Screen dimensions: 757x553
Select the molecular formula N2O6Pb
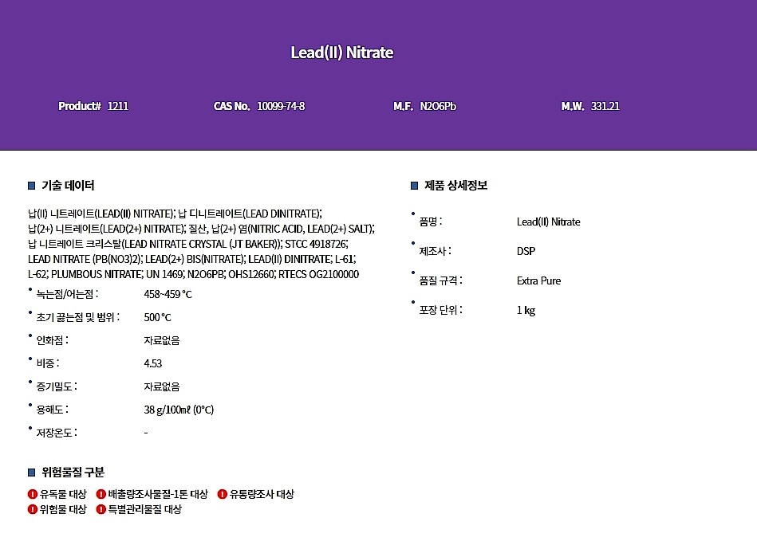click(438, 106)
